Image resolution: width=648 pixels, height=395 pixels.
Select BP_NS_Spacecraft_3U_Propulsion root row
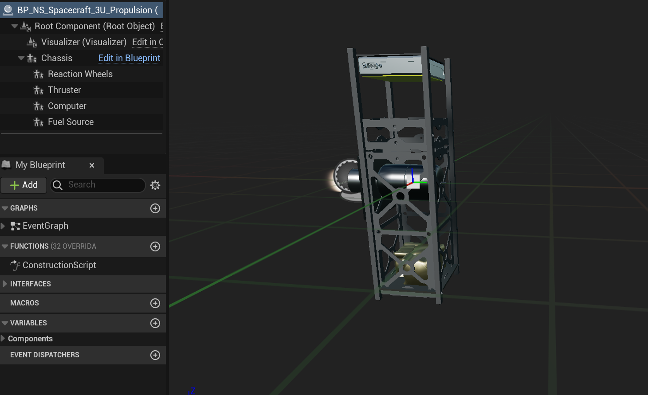82,10
